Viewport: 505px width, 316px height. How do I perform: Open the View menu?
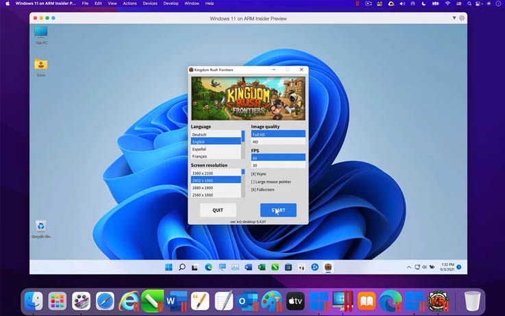(x=112, y=3)
